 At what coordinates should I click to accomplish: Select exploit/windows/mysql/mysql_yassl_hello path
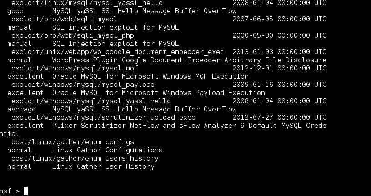point(91,101)
